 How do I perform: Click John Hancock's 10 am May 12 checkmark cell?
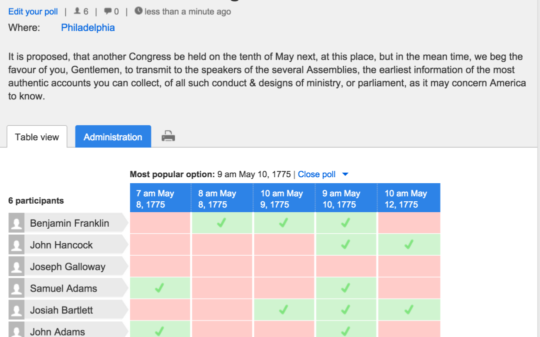point(409,245)
